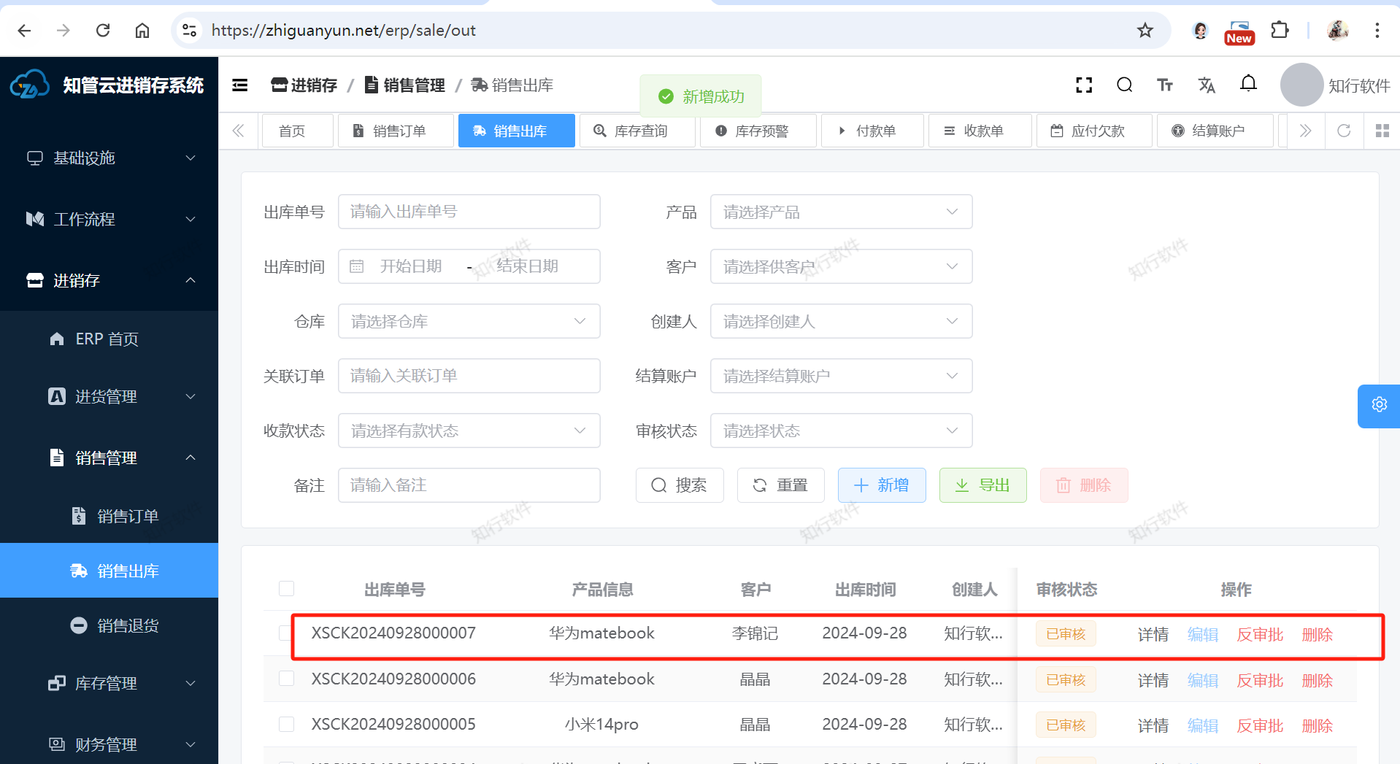Open the blue floating settings gear
Screen dimensions: 1400x764
(1379, 405)
